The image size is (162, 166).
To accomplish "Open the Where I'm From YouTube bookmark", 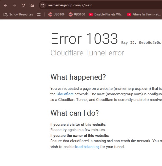I will pos(144,14).
